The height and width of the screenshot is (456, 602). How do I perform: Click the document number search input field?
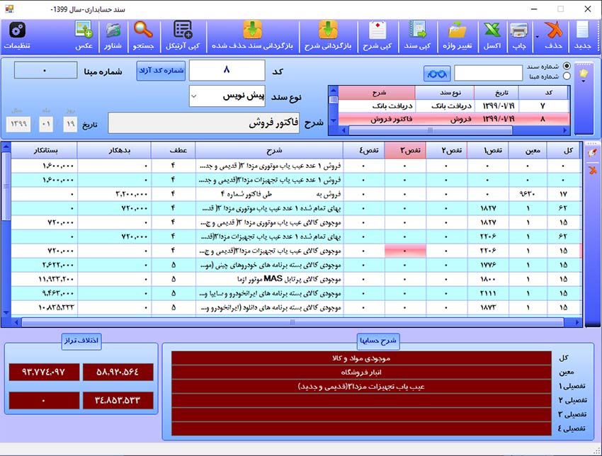[x=488, y=73]
